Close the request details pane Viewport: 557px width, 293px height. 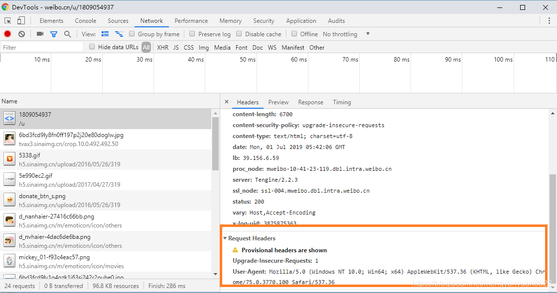pos(227,102)
